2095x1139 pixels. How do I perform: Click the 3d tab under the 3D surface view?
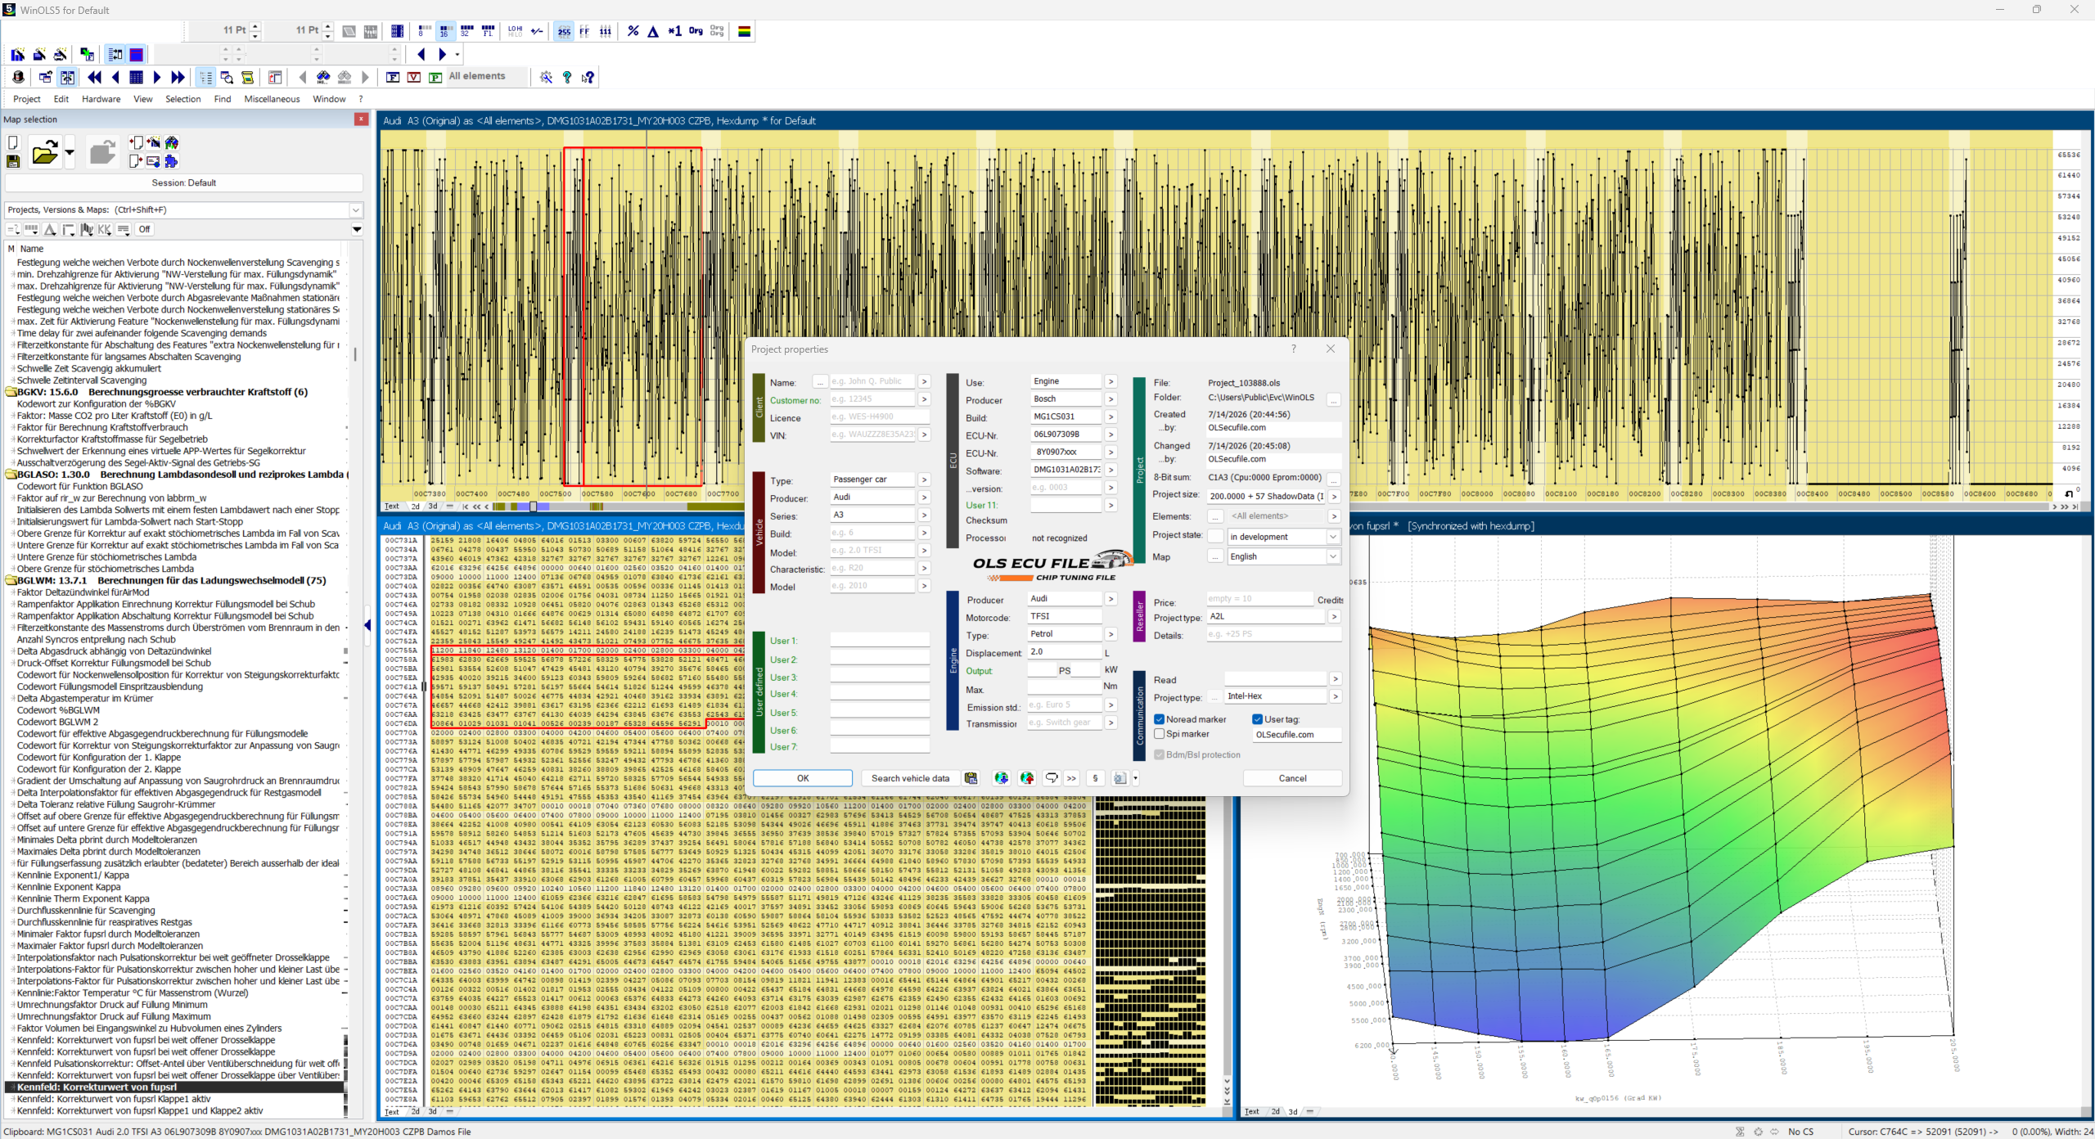point(1293,1112)
